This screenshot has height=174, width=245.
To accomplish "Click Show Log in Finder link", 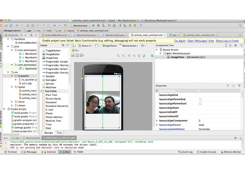I will pos(227,41).
